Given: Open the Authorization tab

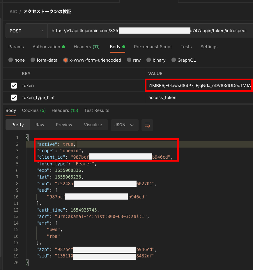Looking at the screenshot, I should pos(46,47).
